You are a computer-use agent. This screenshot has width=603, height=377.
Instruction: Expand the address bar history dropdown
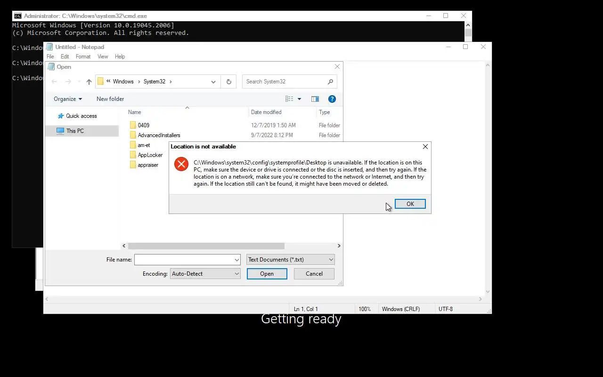tap(213, 82)
